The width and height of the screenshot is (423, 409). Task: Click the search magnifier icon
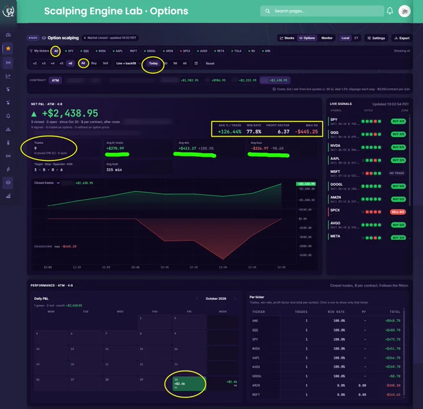point(267,11)
